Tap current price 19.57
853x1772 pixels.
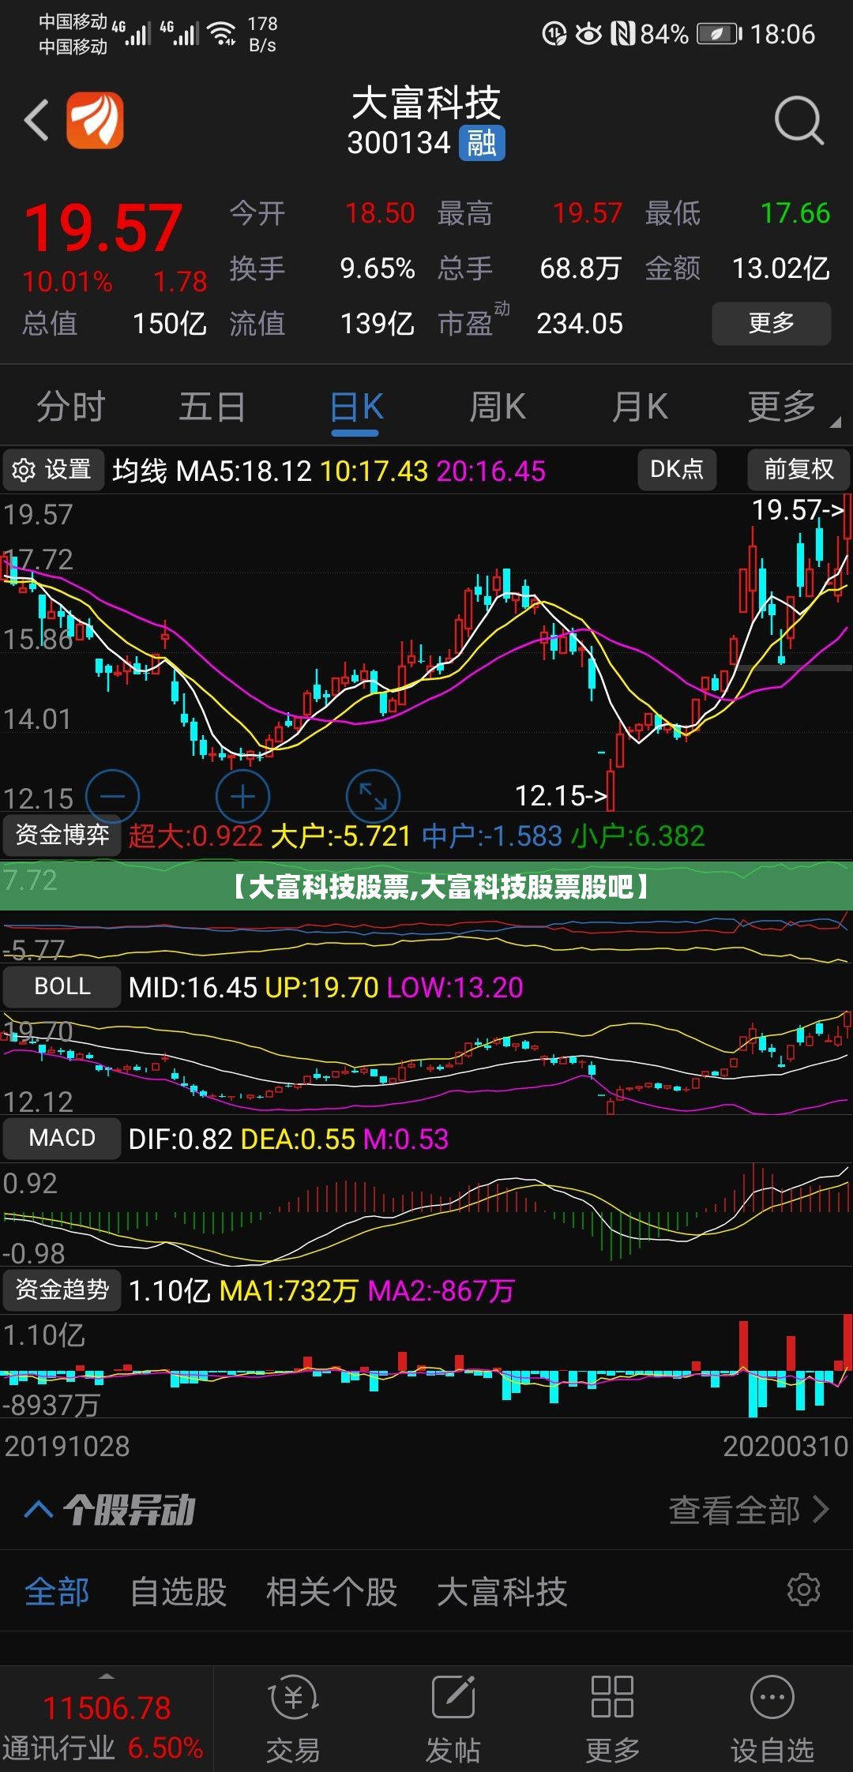coord(103,228)
